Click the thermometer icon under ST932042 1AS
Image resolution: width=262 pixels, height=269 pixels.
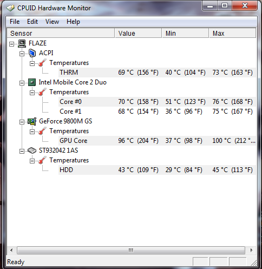coord(42,160)
